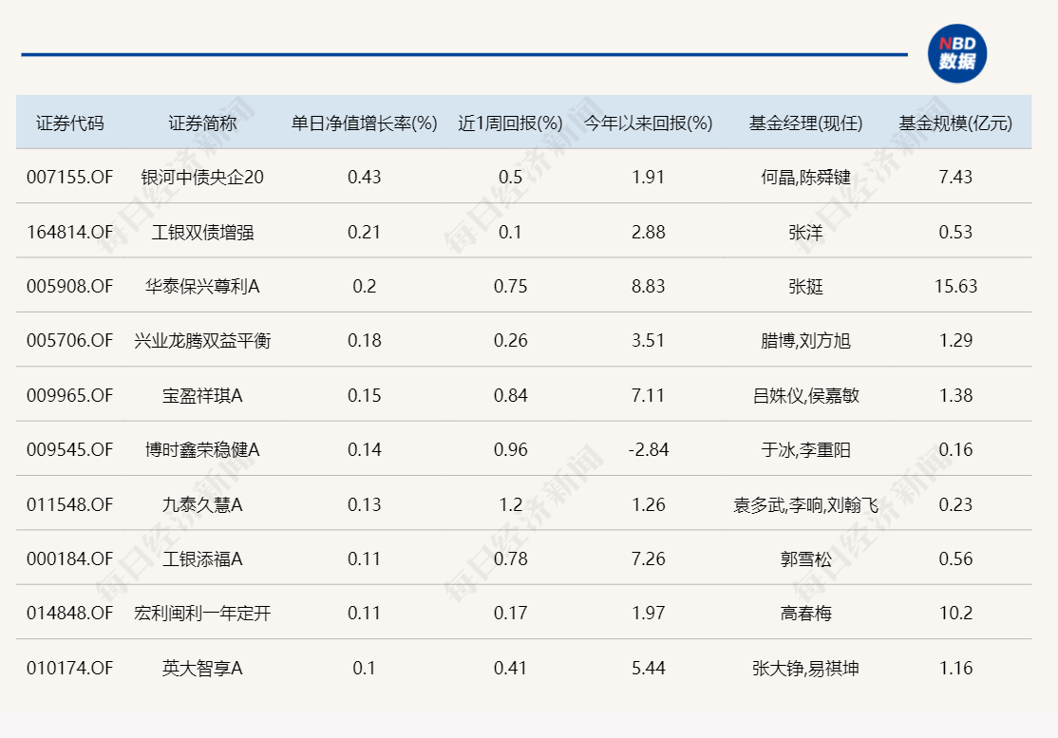Click fund size value 1.16
1058x738 pixels.
(955, 668)
